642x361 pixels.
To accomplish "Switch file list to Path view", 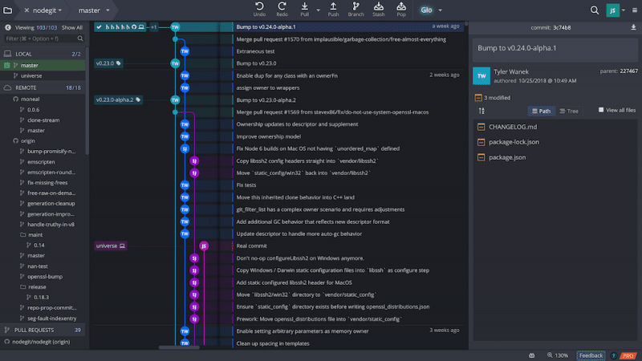I will (x=541, y=111).
